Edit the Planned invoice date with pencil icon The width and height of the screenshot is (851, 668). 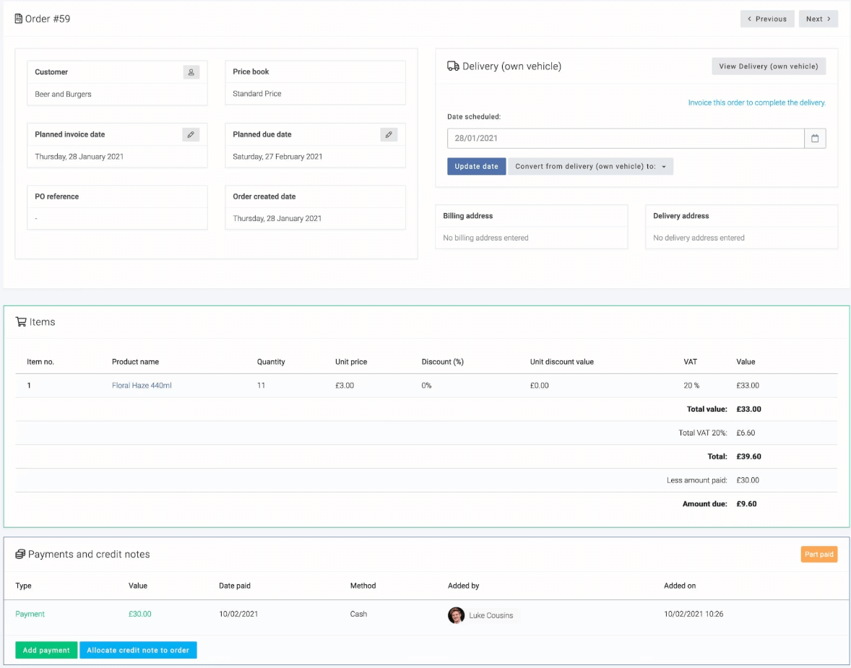[190, 134]
